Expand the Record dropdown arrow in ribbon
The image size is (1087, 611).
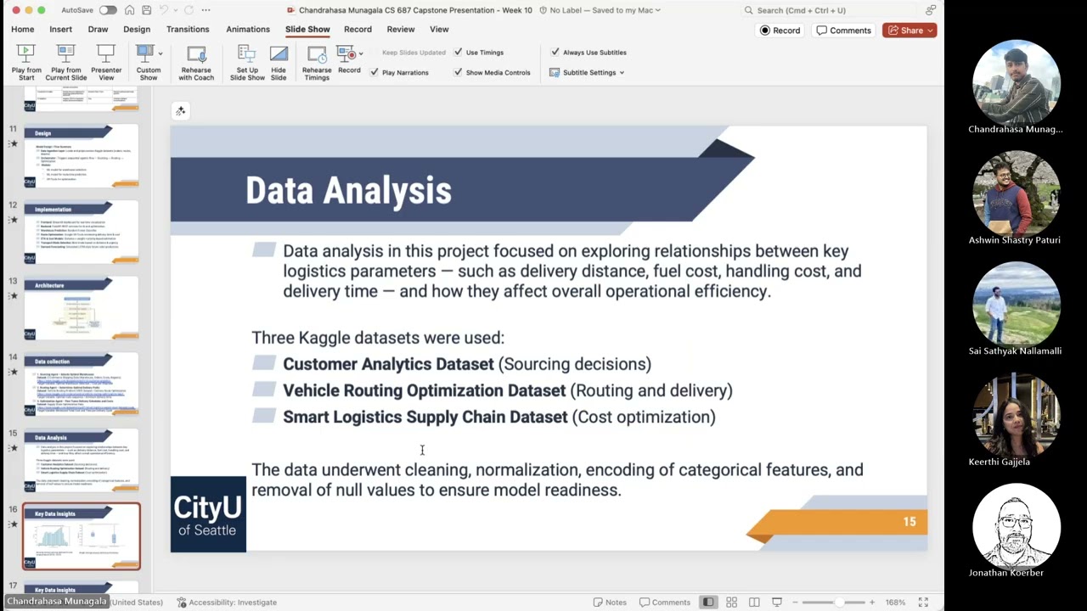[362, 53]
